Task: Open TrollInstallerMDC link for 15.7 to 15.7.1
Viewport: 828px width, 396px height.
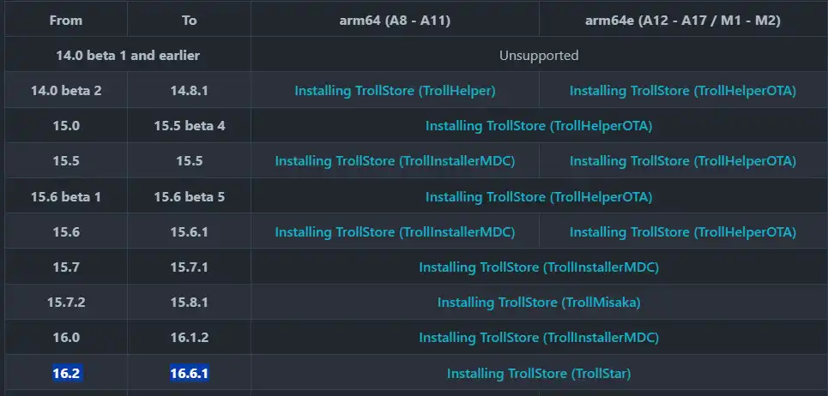Action: point(539,267)
